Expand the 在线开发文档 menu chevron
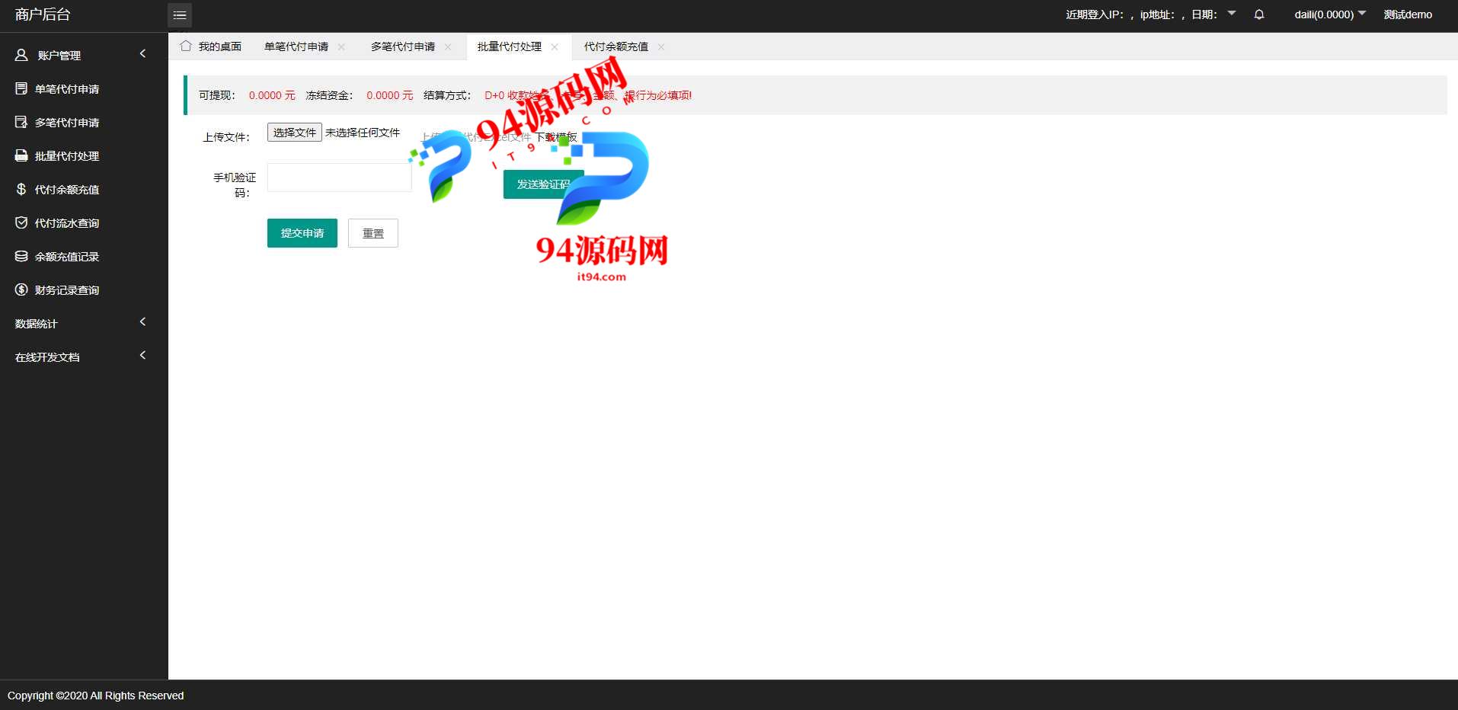The height and width of the screenshot is (710, 1458). [142, 355]
